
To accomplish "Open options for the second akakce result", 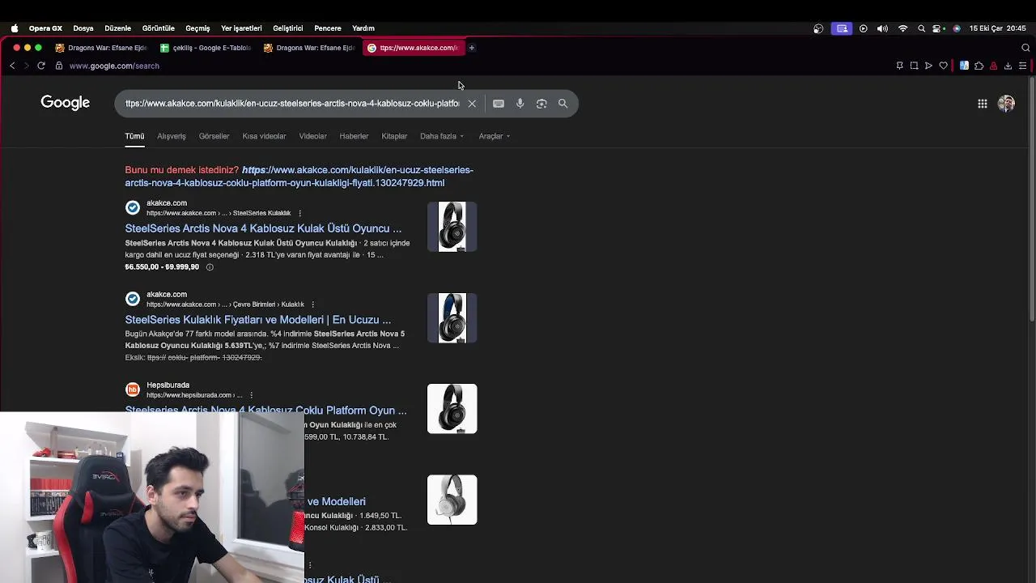I will coord(312,304).
